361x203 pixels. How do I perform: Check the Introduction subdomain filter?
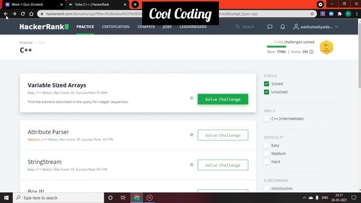click(x=266, y=188)
